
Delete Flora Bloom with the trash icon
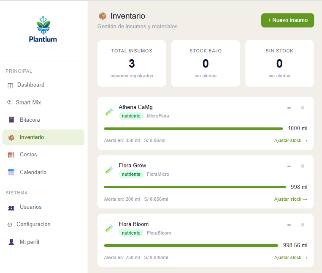tap(303, 225)
